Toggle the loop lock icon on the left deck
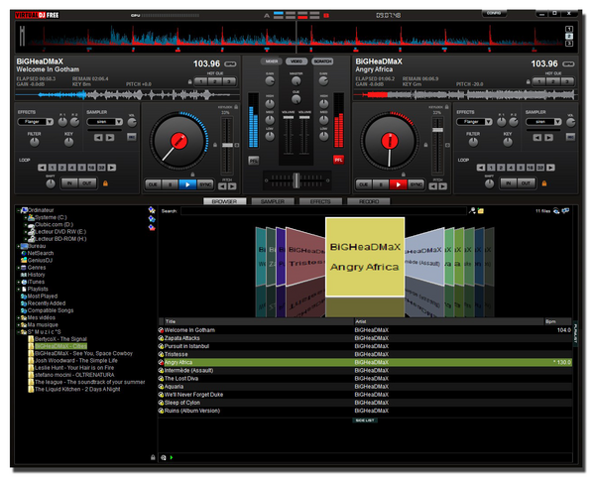Viewport: 595px width, 481px height. pos(105,182)
